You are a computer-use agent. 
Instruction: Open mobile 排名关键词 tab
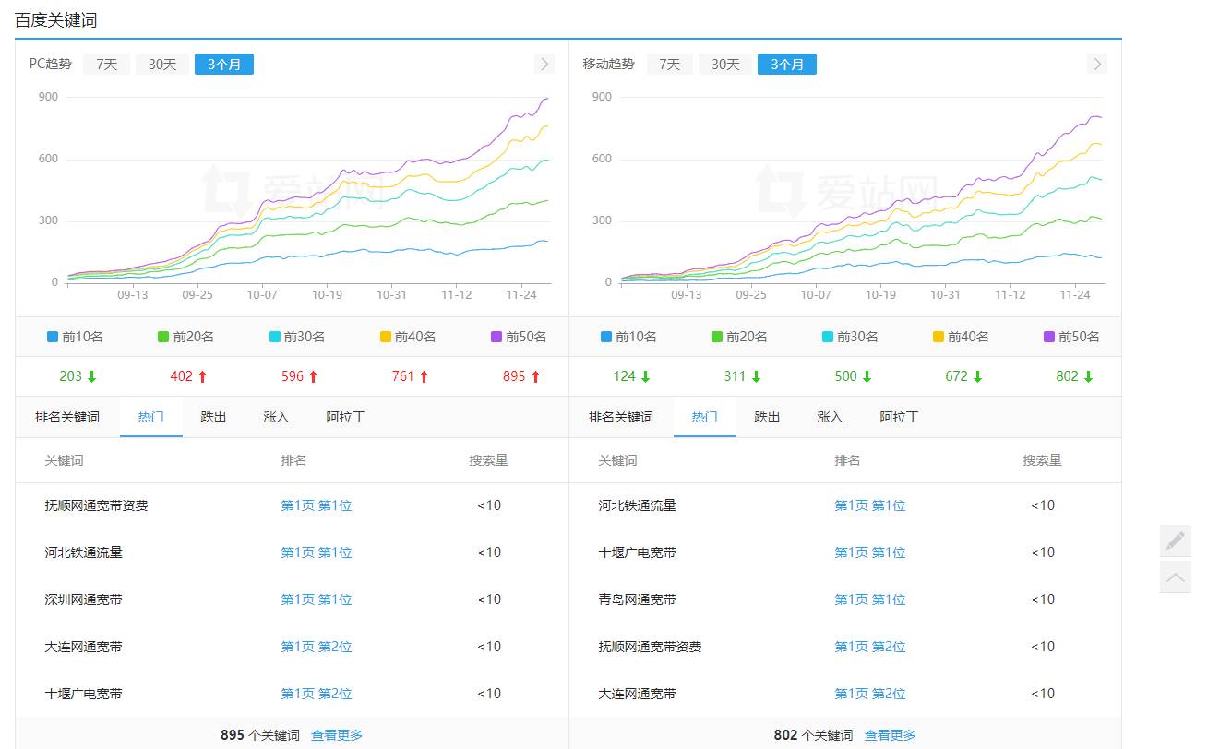tap(621, 417)
